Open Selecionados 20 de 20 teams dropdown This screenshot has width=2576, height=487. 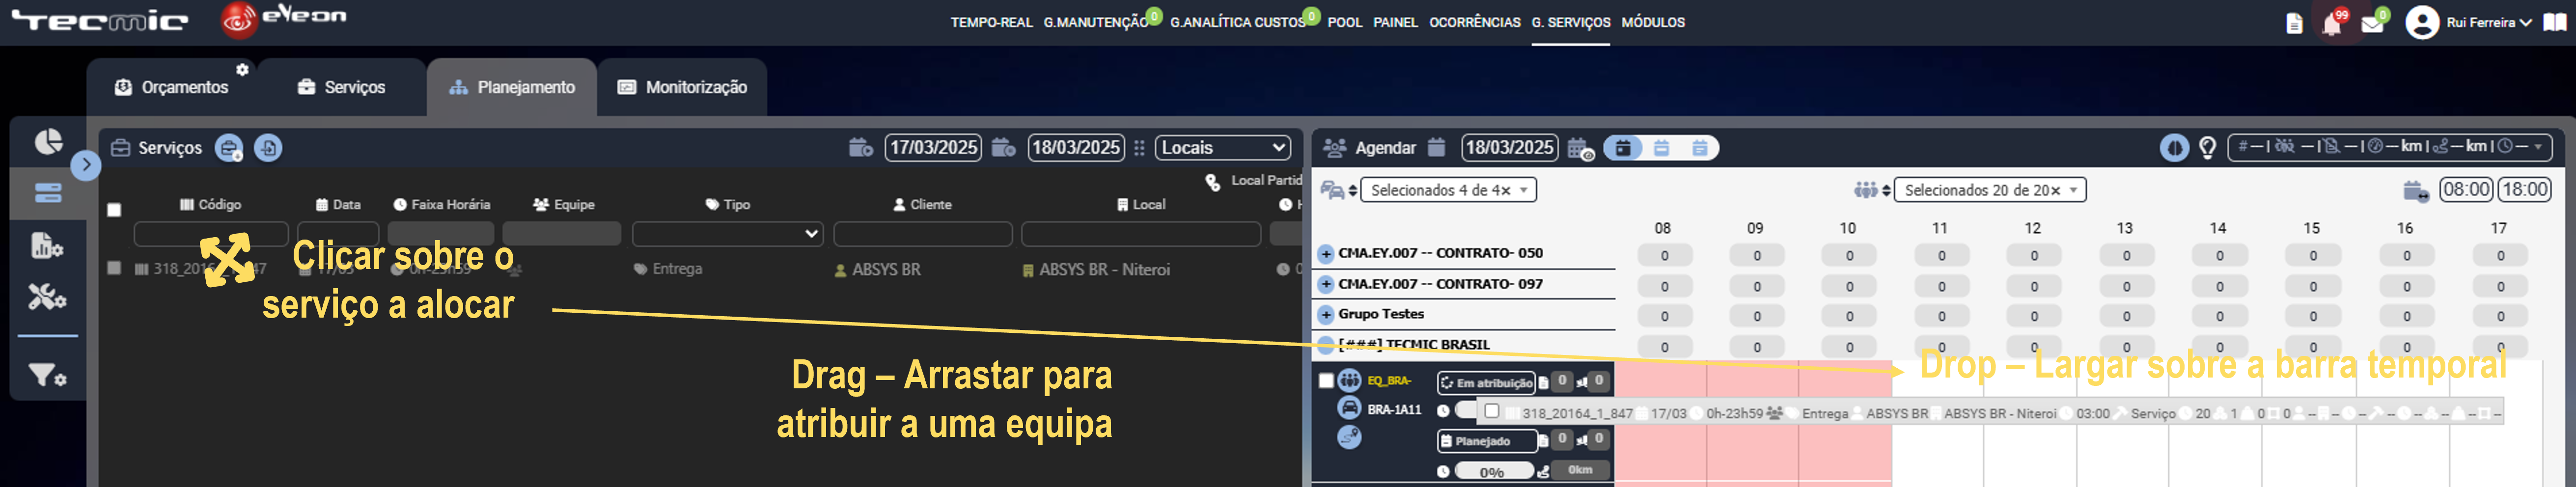tap(1990, 190)
